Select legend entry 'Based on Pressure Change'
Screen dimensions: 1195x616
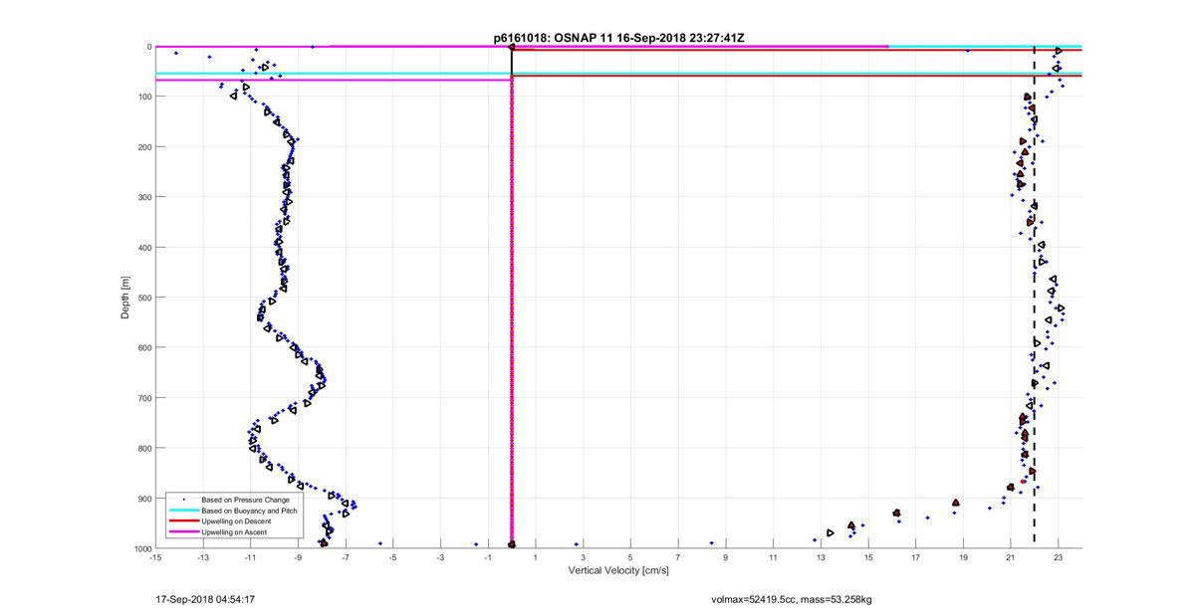pos(245,499)
